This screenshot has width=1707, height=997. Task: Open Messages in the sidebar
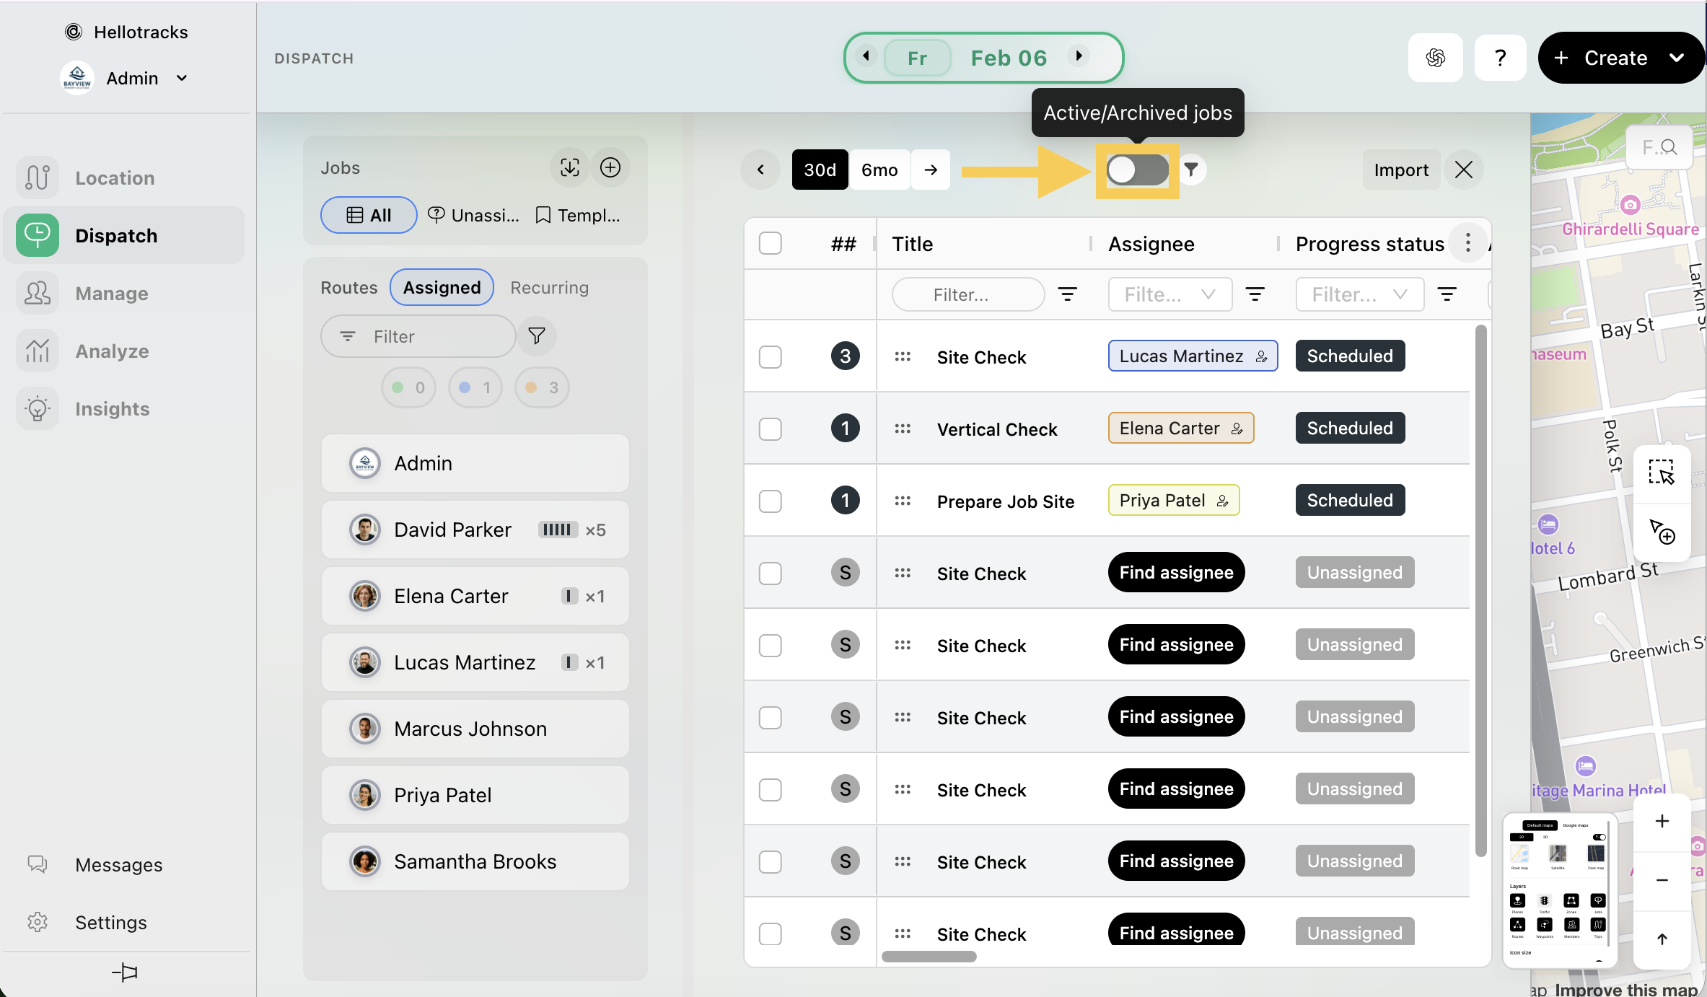118,864
